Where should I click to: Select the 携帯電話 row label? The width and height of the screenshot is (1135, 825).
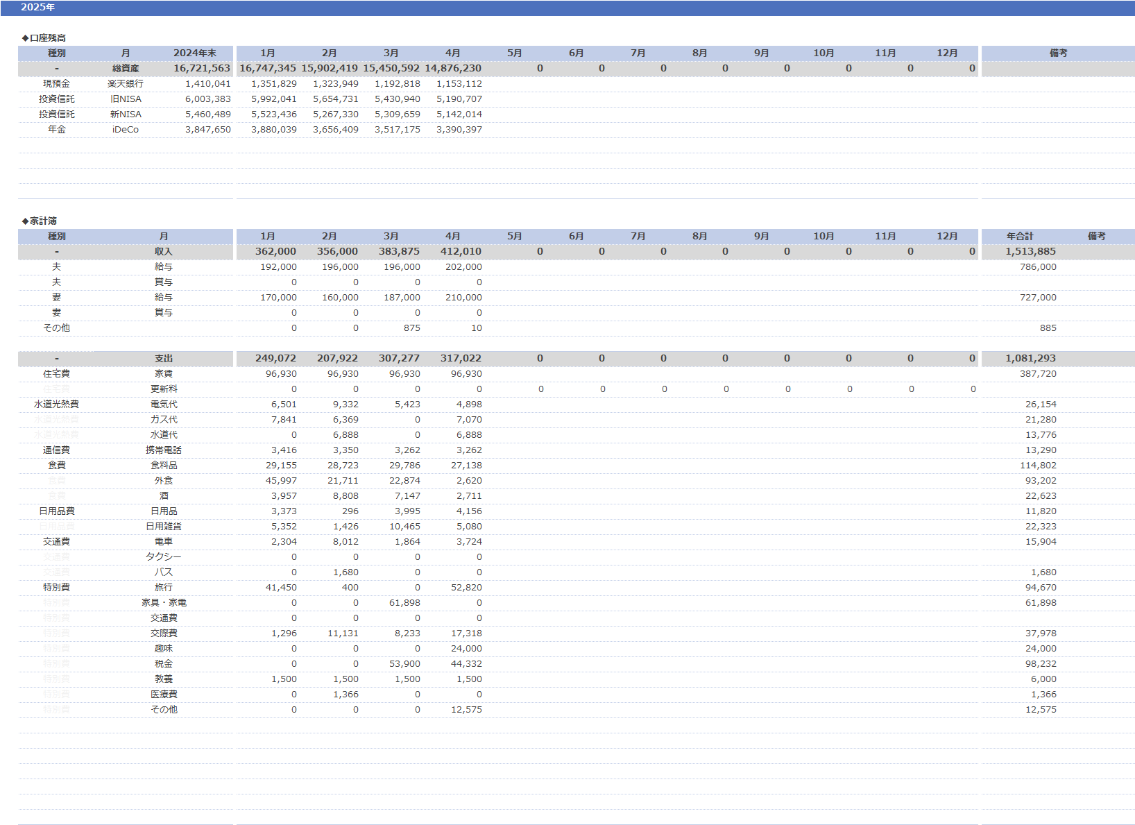click(x=164, y=450)
